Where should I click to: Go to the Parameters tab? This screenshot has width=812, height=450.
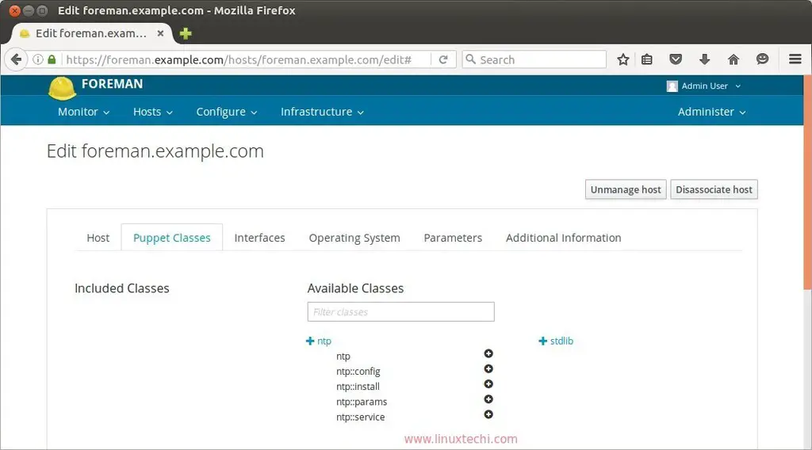tap(453, 238)
